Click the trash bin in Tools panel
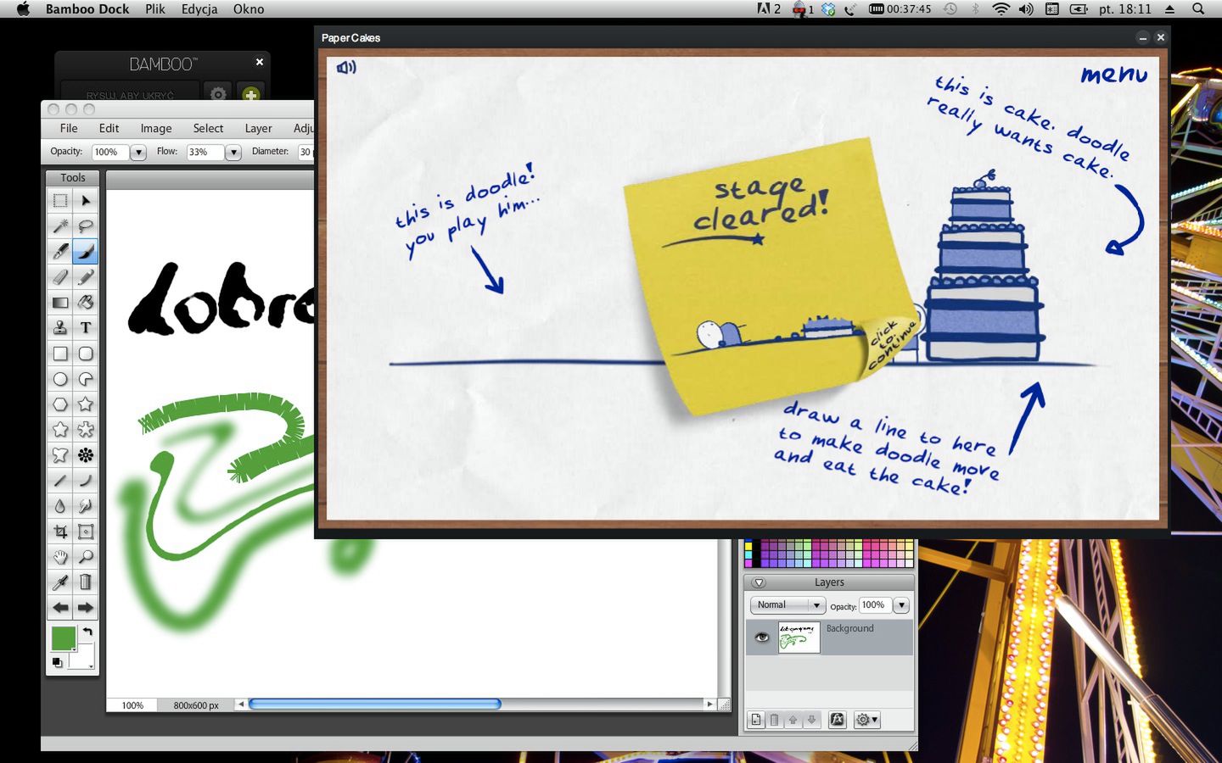 coord(86,582)
